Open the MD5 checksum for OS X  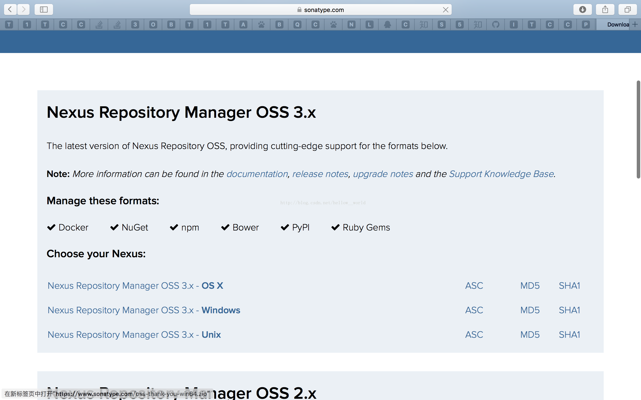point(530,286)
